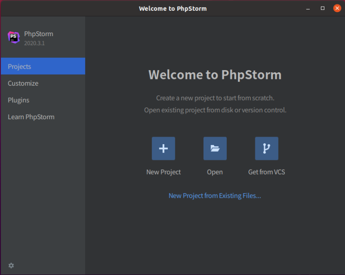Maximize the Welcome to PhpStorm window
The width and height of the screenshot is (345, 275).
[323, 8]
